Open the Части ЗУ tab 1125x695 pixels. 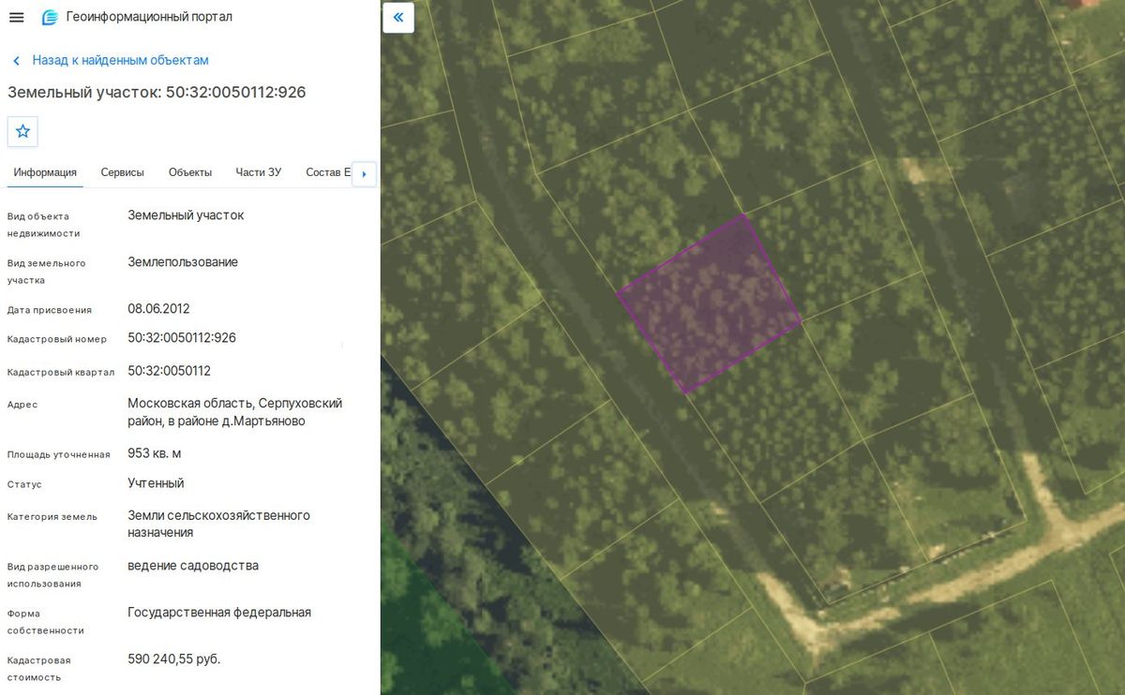259,172
